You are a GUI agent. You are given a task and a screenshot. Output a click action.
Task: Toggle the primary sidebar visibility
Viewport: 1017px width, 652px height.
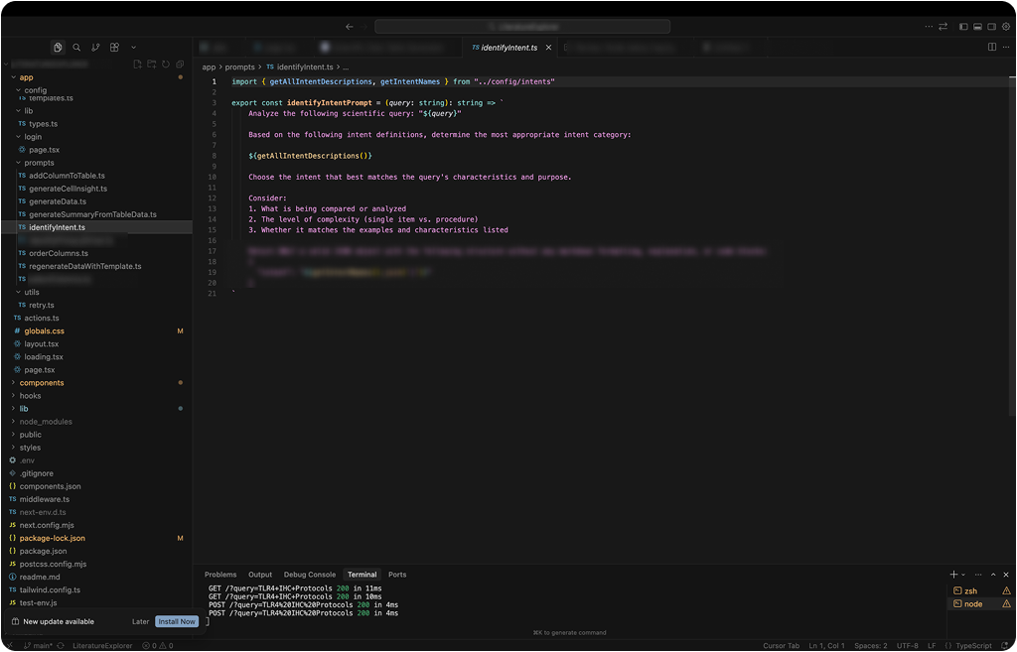(962, 27)
